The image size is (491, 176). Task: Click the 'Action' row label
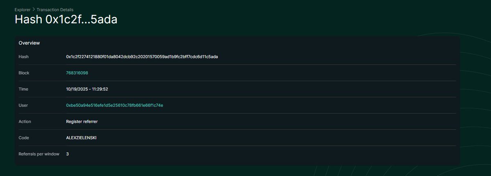(x=25, y=122)
